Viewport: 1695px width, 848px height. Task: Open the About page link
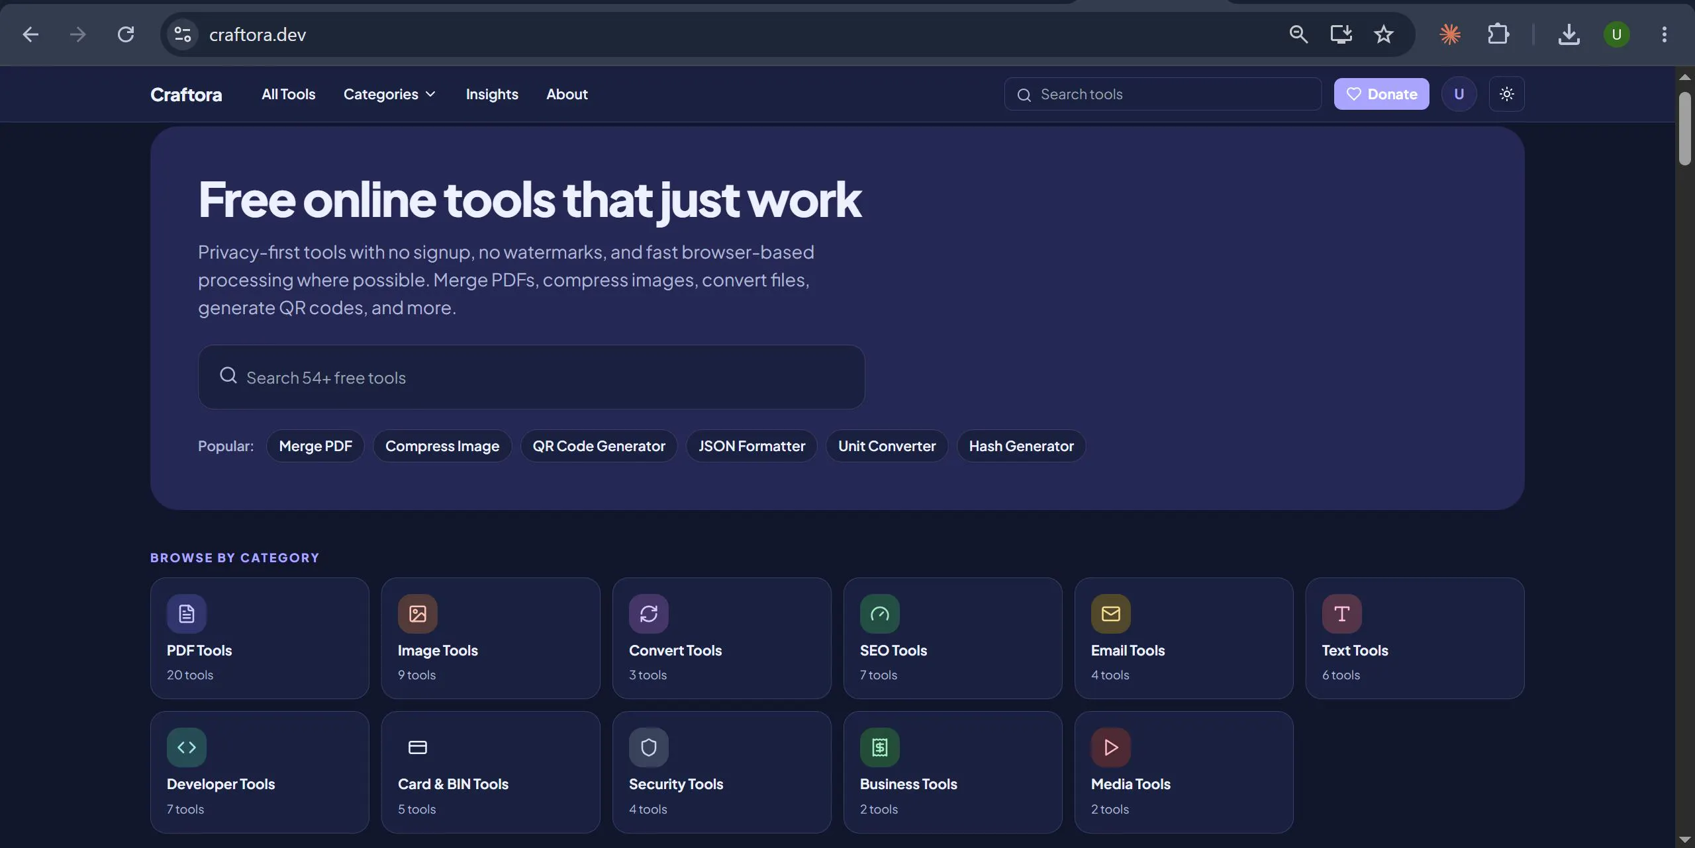point(567,94)
